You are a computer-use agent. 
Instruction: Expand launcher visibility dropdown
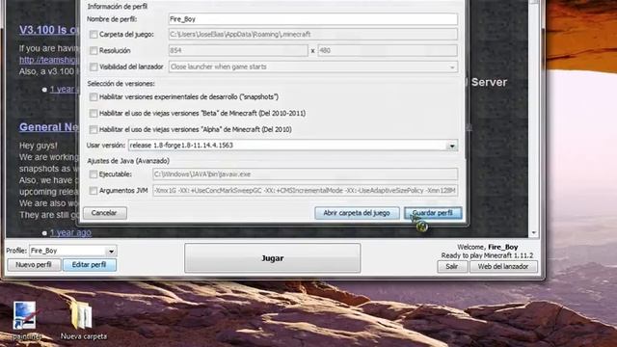point(452,67)
